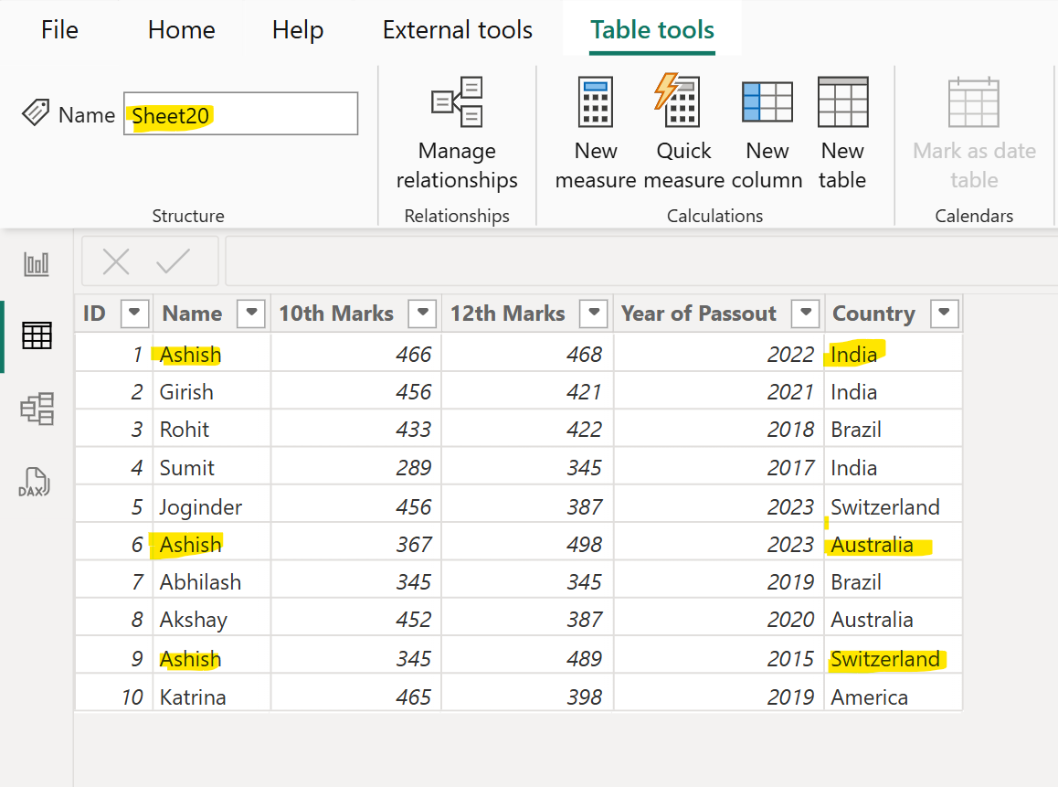
Task: Open the ID column filter arrow
Action: pyautogui.click(x=134, y=314)
